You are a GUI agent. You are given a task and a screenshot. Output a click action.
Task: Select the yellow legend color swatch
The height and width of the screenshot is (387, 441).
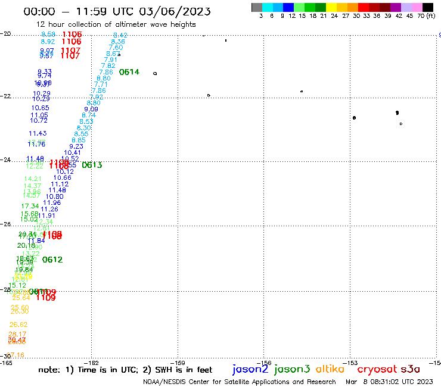click(x=331, y=7)
